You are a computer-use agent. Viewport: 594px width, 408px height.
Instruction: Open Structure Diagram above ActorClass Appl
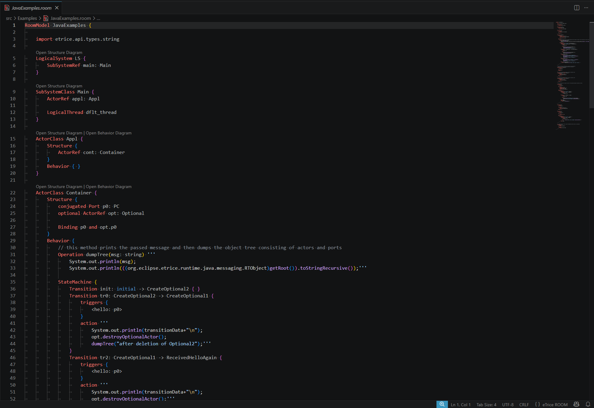click(x=59, y=133)
